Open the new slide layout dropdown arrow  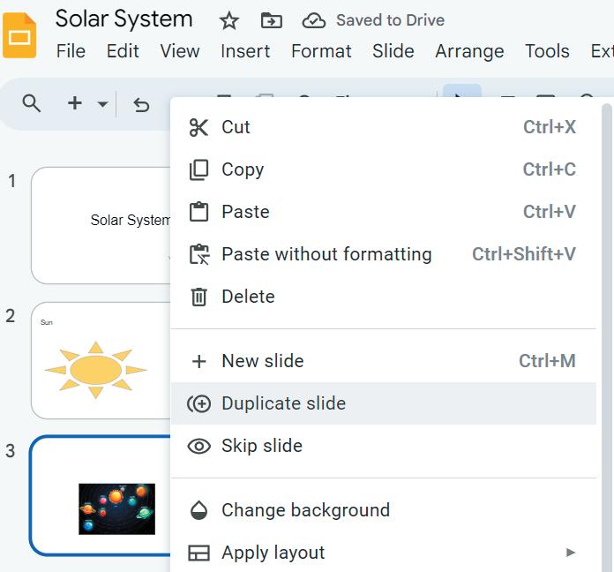(102, 104)
